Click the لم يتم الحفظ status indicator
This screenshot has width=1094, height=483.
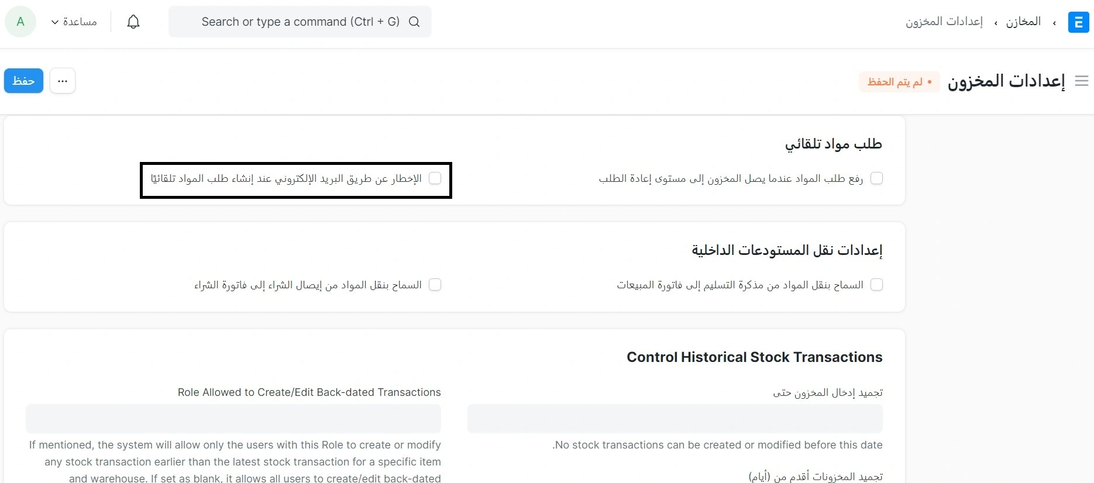[899, 82]
